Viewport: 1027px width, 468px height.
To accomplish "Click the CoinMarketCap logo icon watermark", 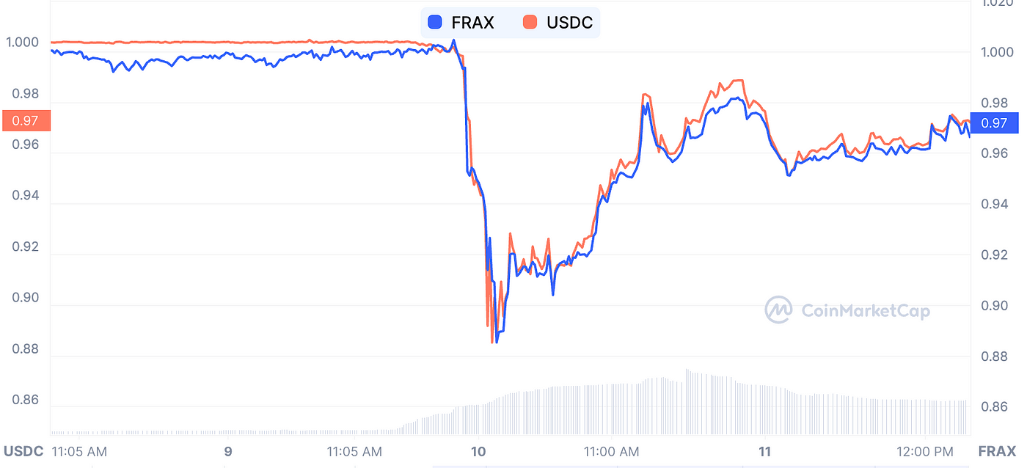I will (778, 310).
